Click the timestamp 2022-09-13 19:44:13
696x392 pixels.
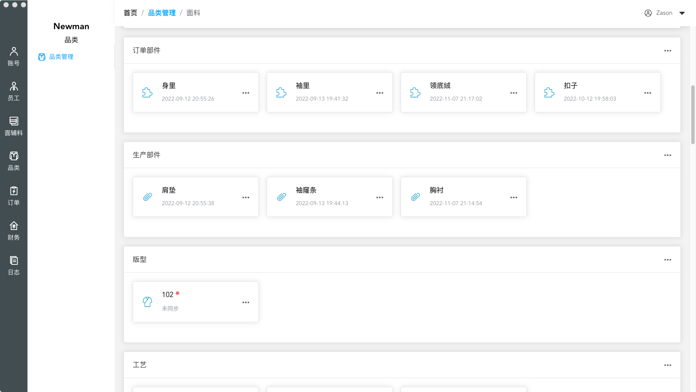[322, 203]
